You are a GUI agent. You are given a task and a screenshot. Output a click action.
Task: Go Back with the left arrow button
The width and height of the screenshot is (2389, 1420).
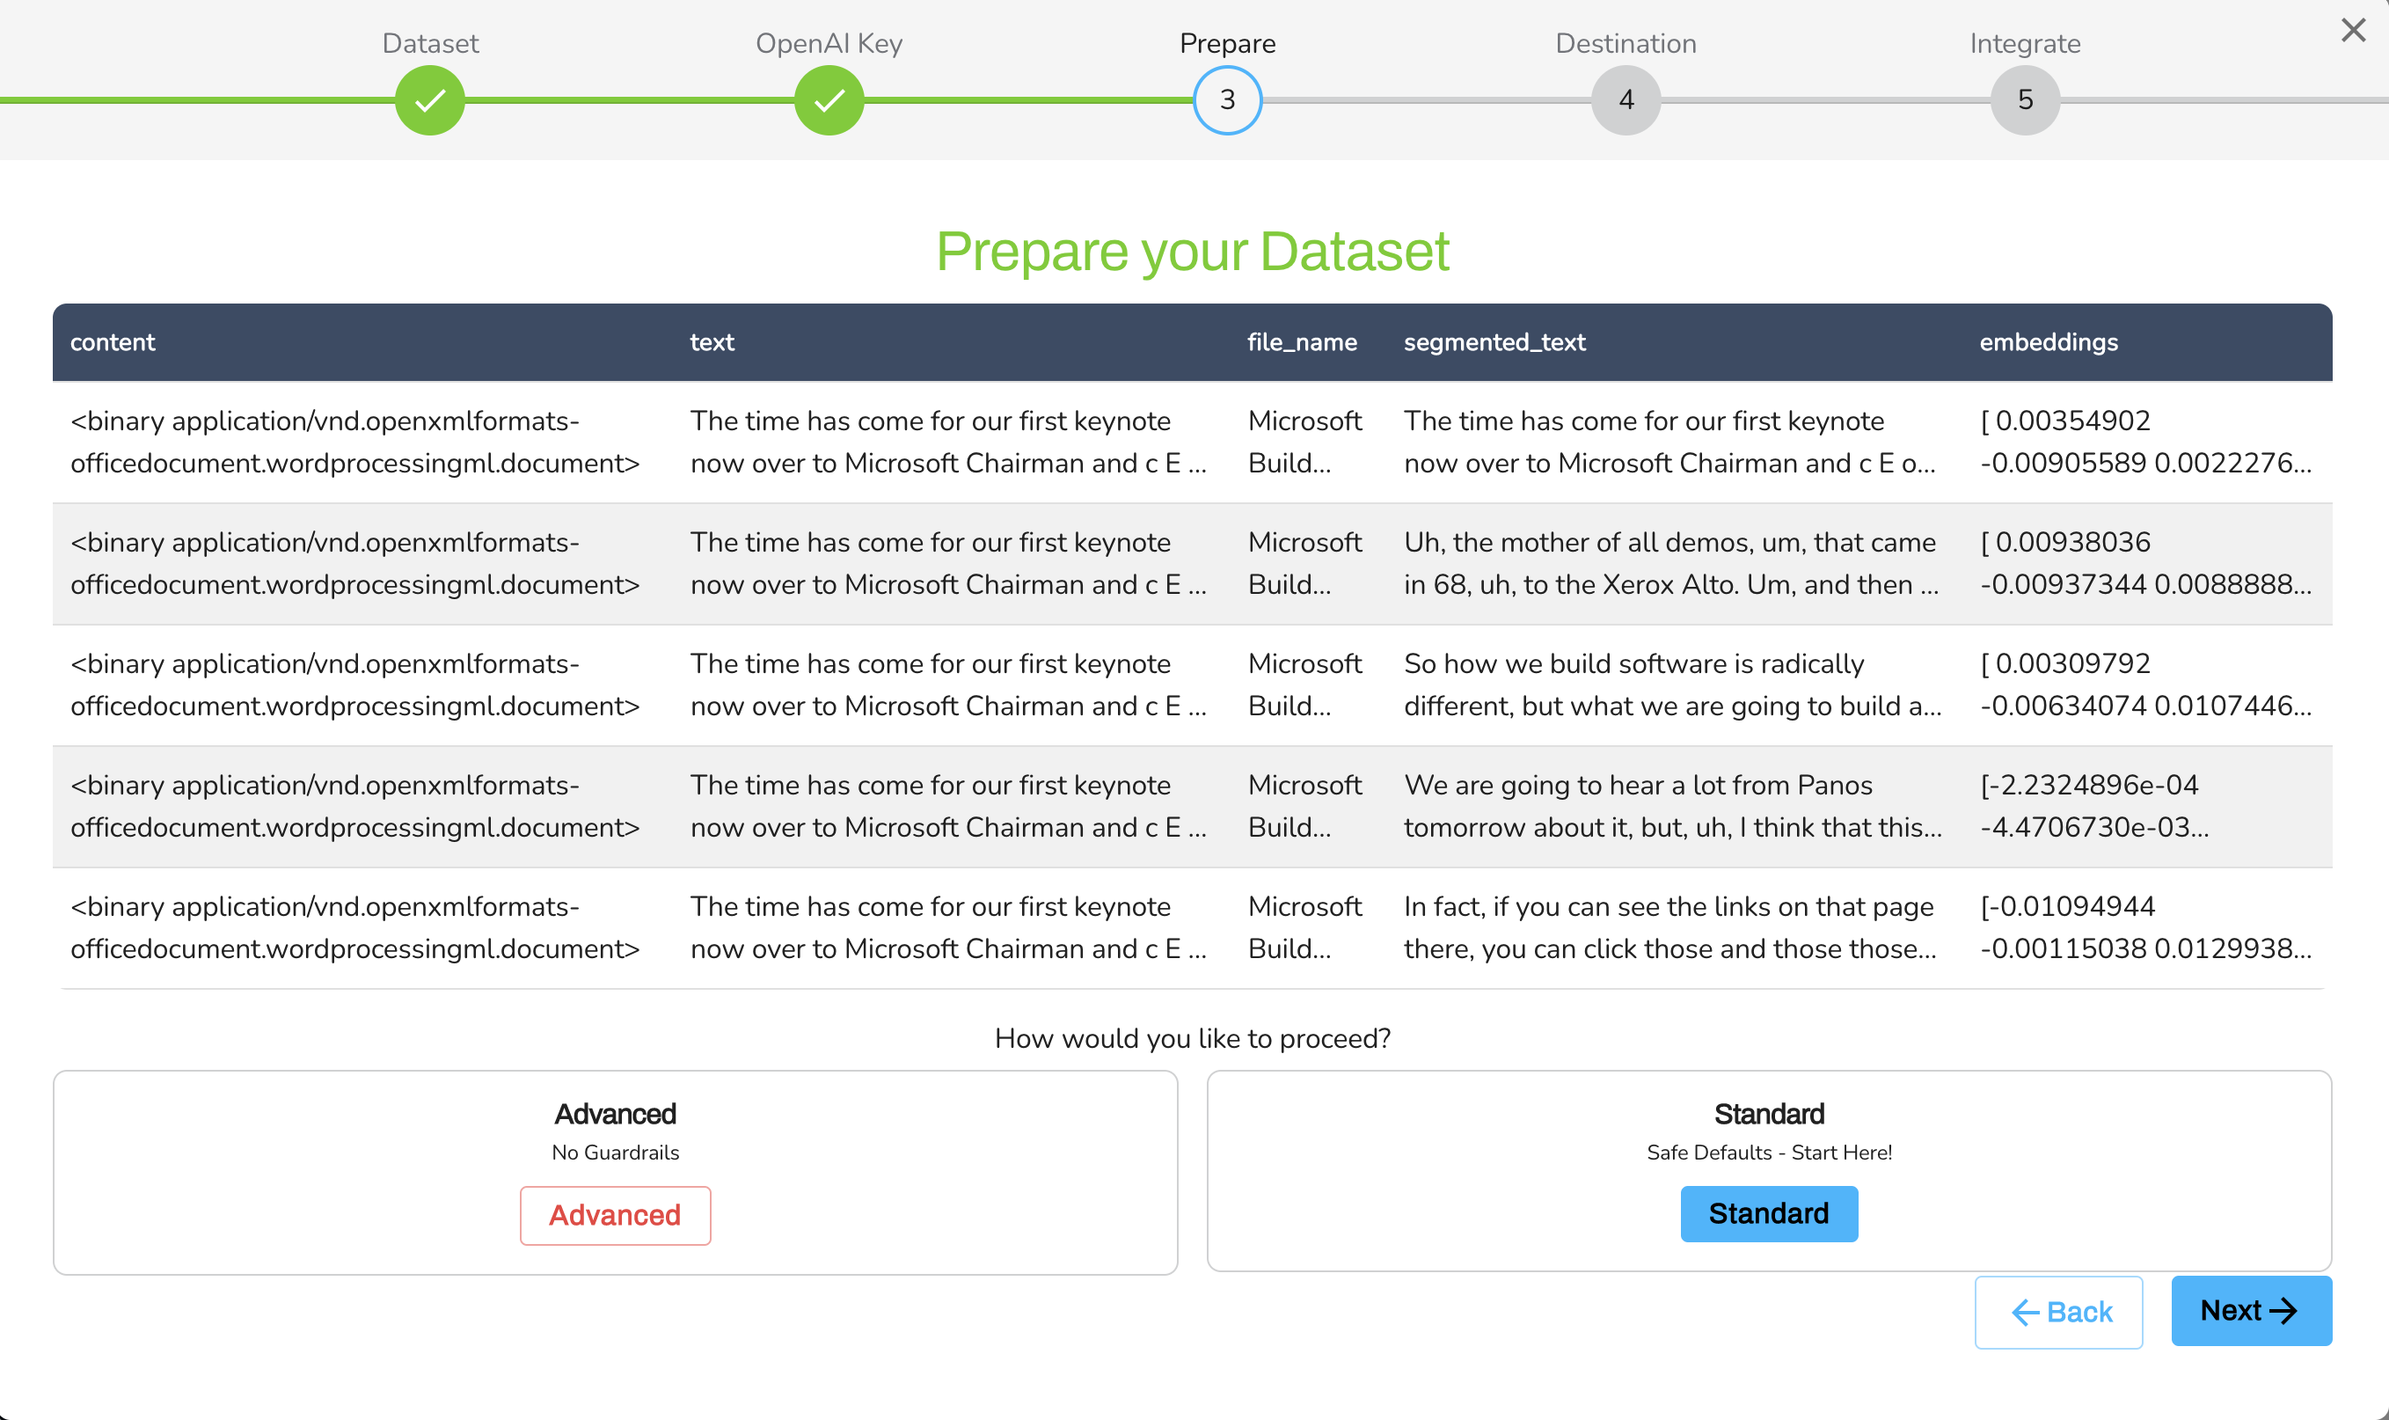[x=2058, y=1311]
